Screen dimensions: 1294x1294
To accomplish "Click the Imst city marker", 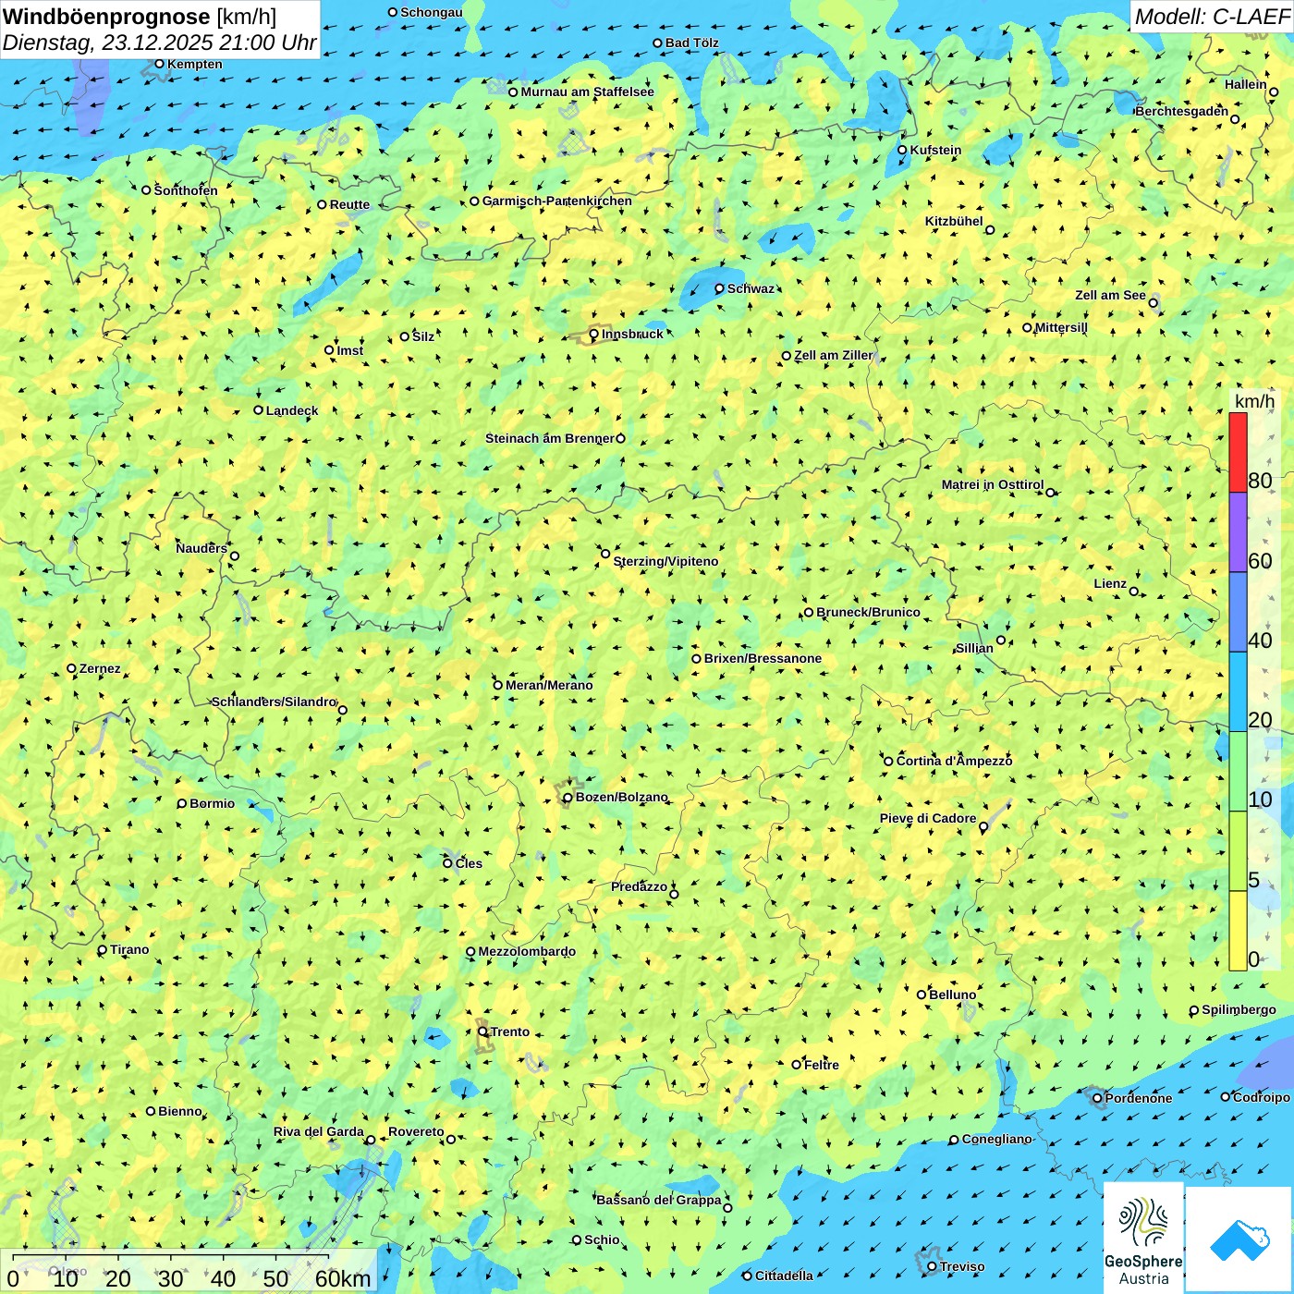I will click(329, 350).
